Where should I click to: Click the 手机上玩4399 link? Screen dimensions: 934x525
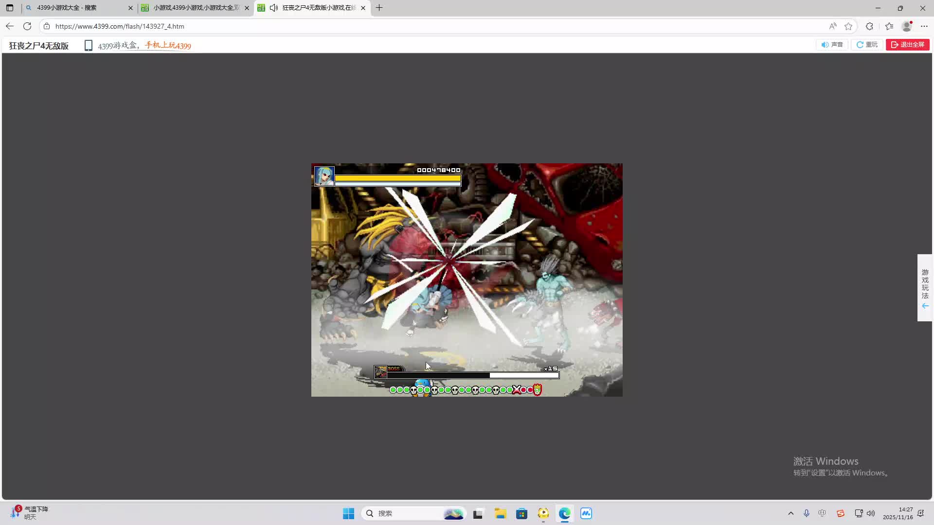point(168,46)
